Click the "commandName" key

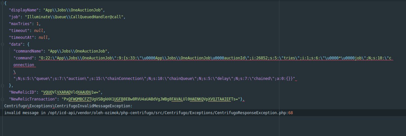(28, 51)
